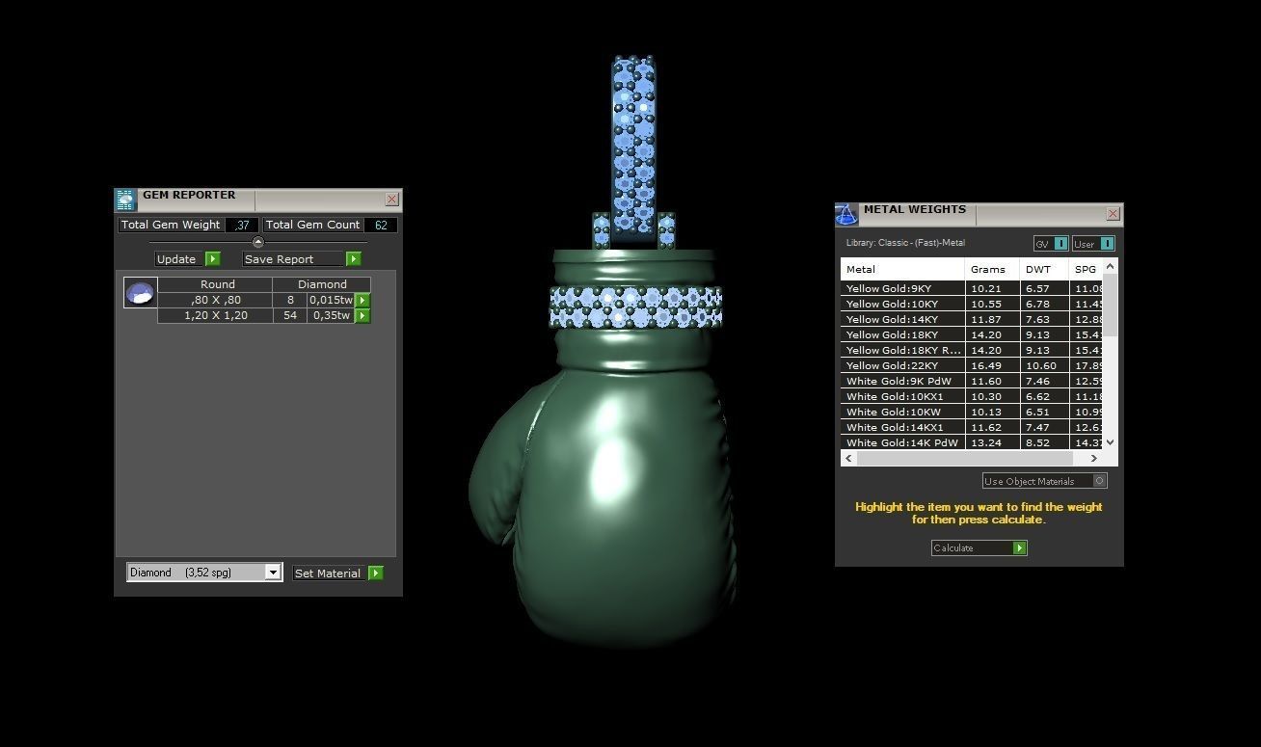
Task: Click metal table scroll left arrow
Action: click(848, 458)
